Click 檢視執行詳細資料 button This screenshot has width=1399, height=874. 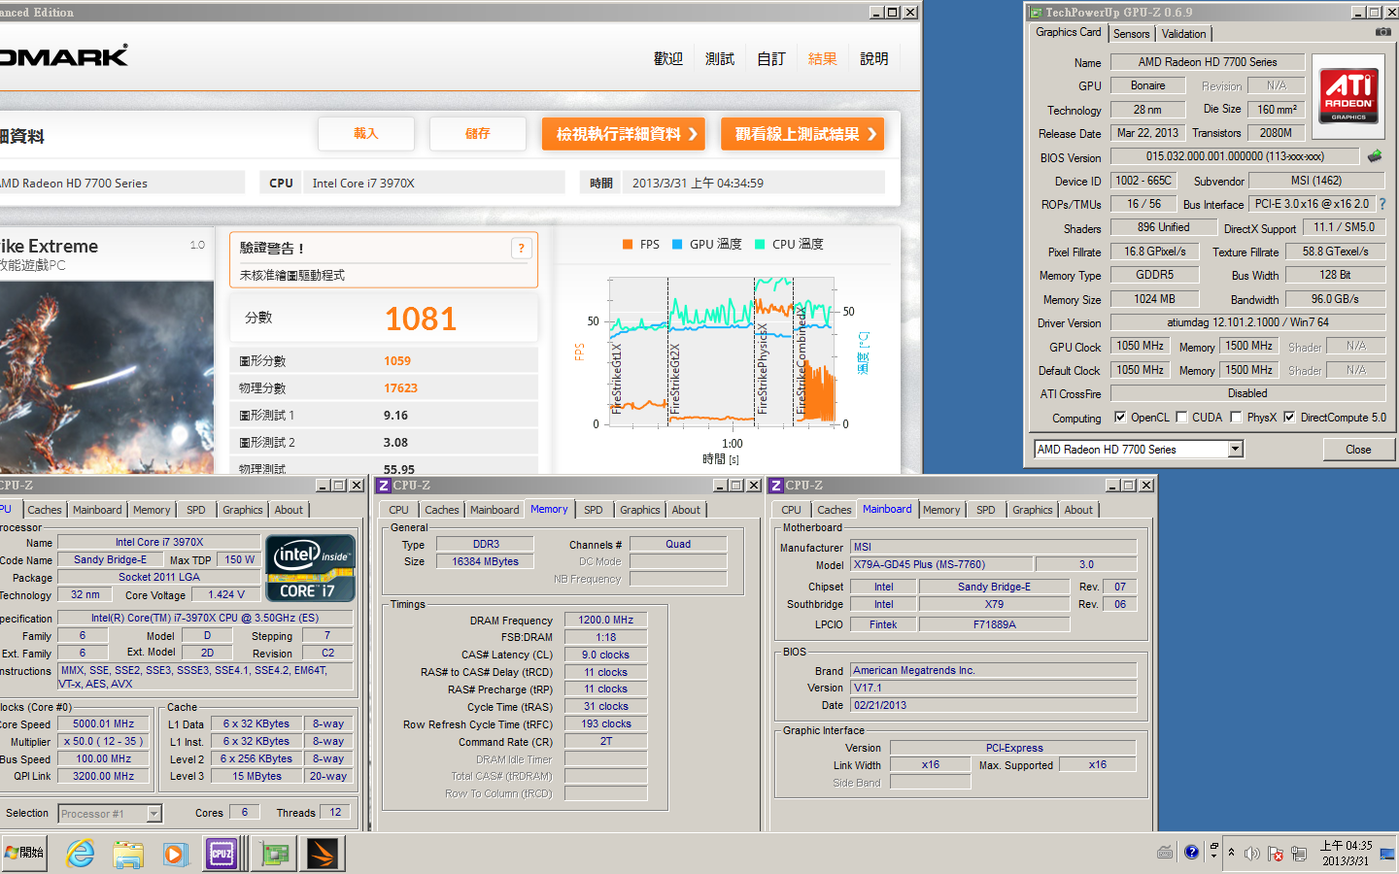624,134
